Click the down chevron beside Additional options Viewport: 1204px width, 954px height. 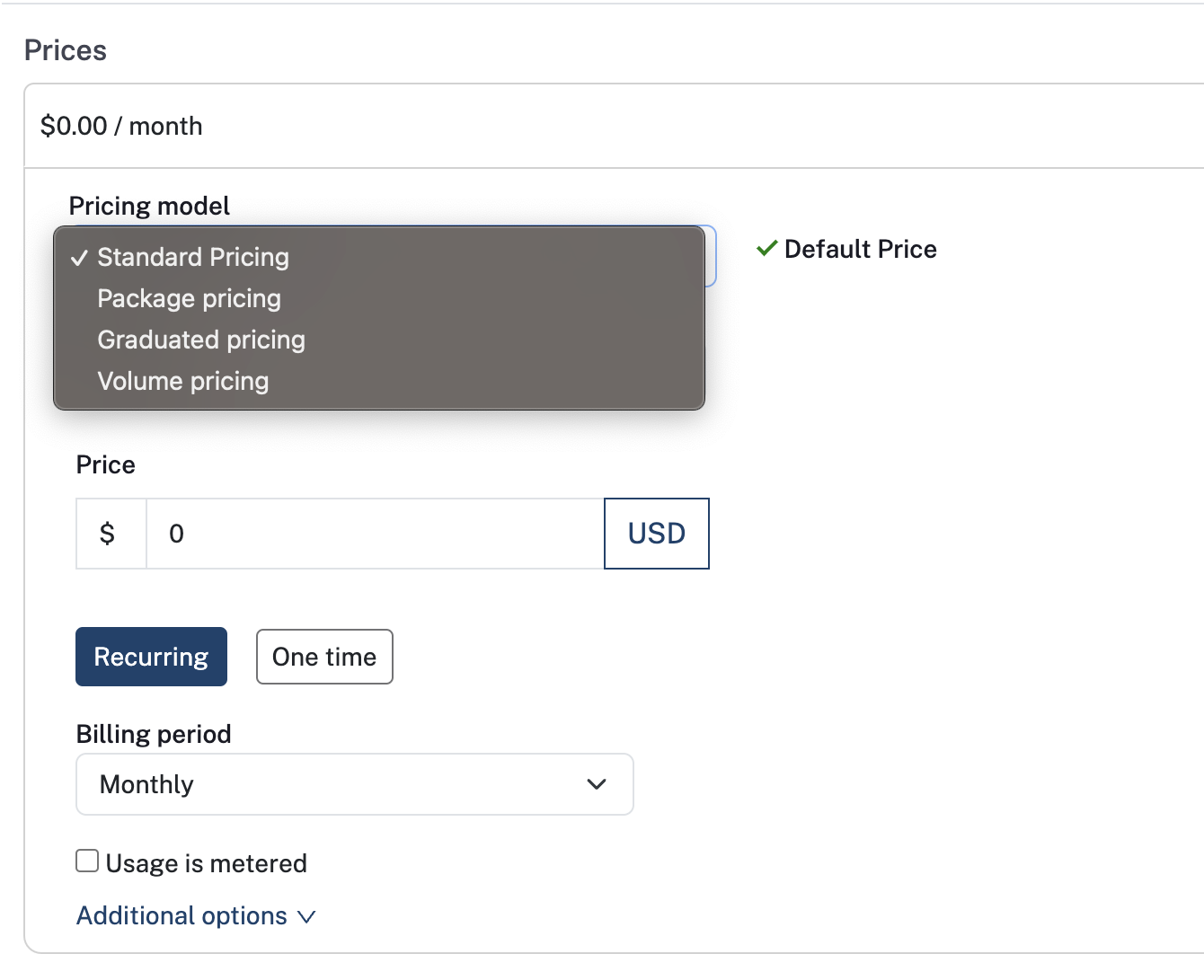(306, 916)
